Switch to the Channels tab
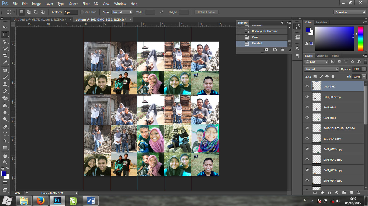 pyautogui.click(x=322, y=56)
